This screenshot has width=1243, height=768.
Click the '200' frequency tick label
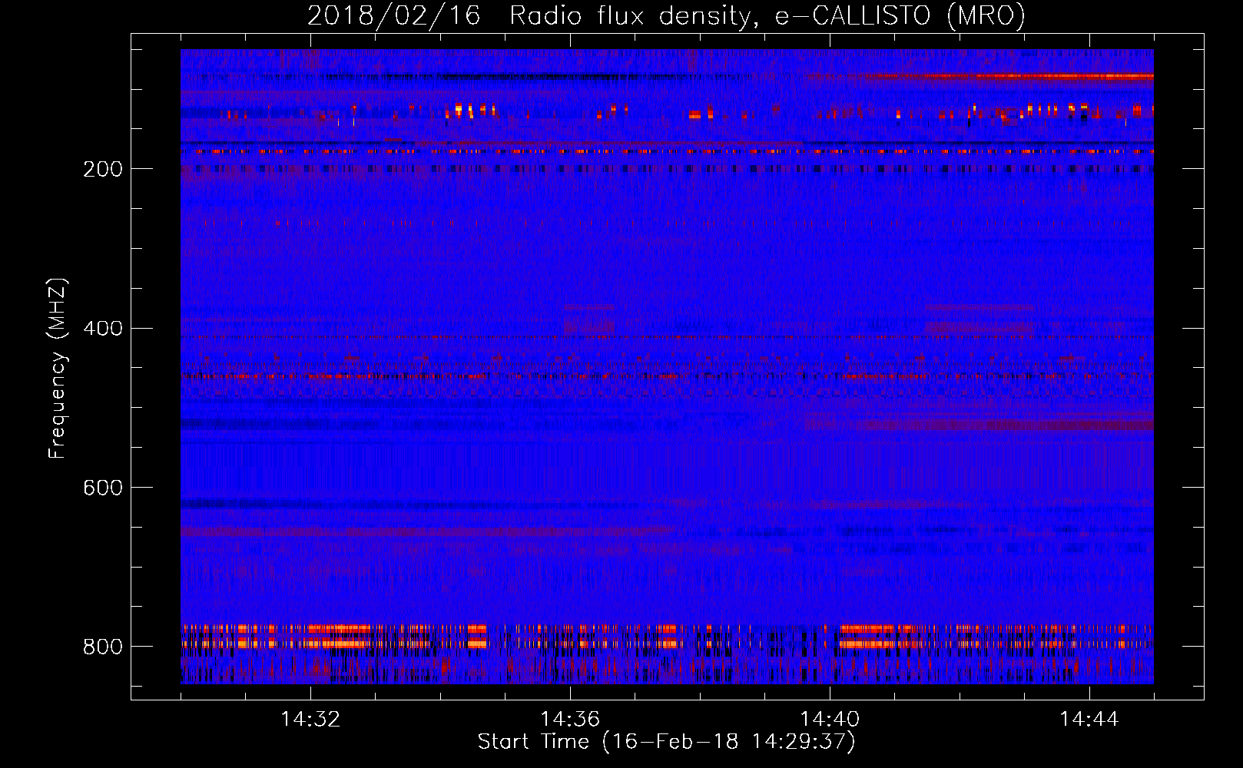tap(103, 169)
